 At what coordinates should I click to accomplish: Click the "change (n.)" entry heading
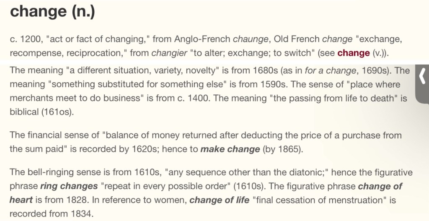53,11
